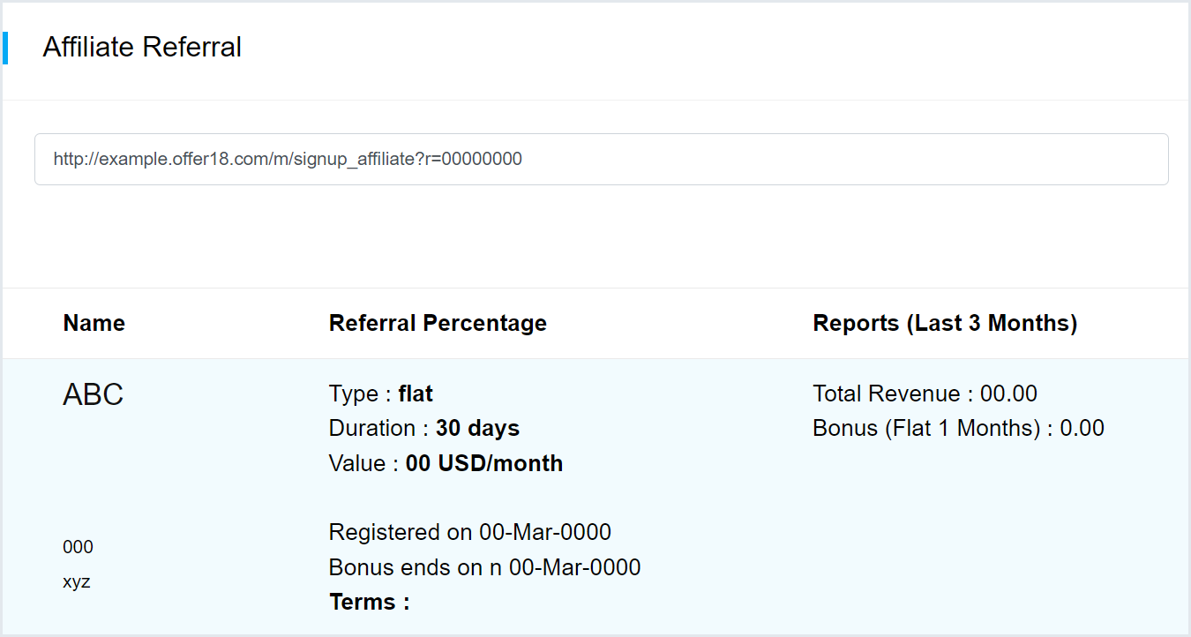Click the Referral Percentage column header
The image size is (1191, 637).
tap(438, 324)
